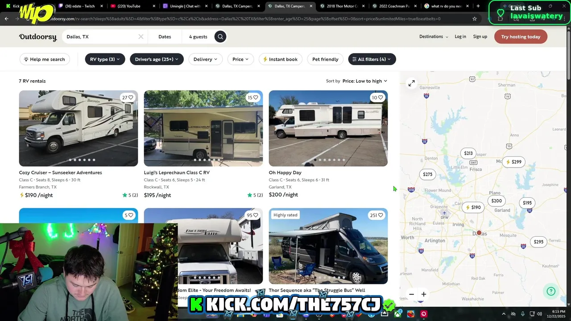
Task: Select the $190 map price marker
Action: (473, 207)
